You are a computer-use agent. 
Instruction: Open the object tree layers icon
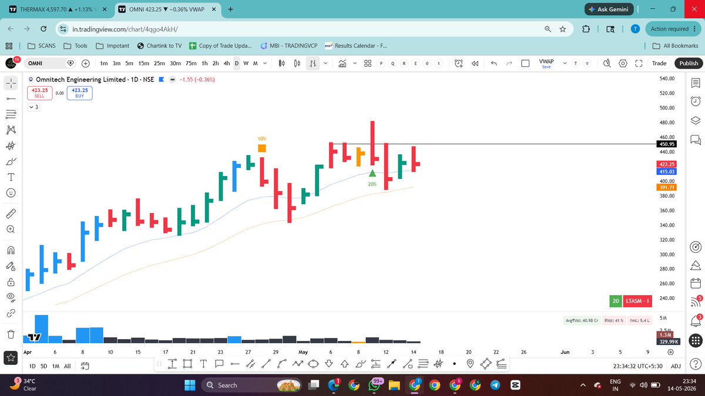click(696, 120)
